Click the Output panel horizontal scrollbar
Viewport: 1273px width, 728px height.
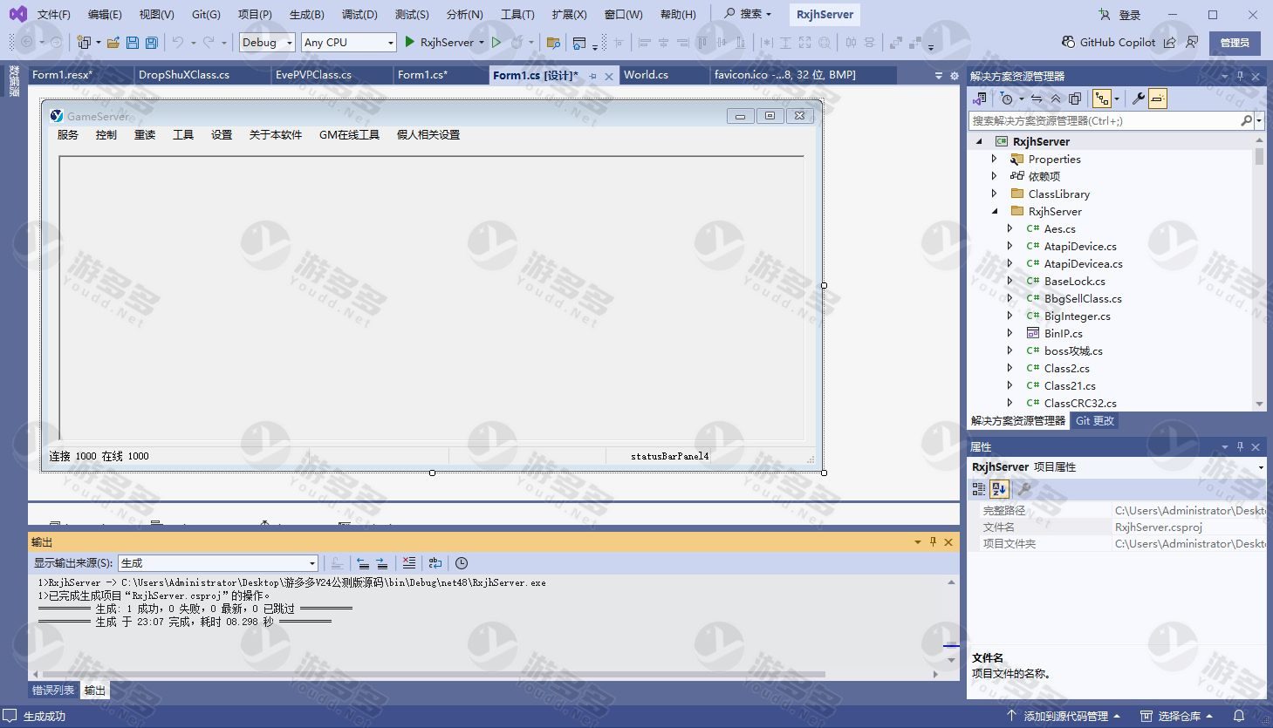434,674
